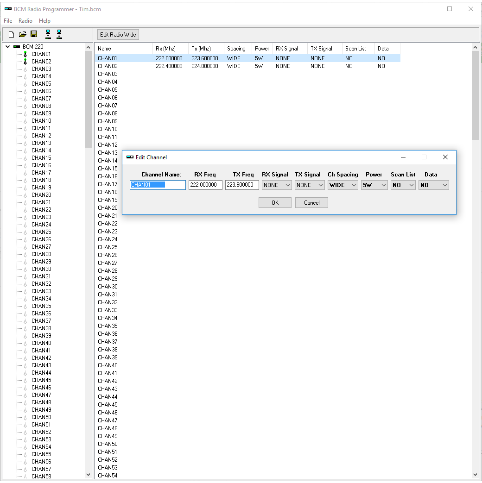Click the Edit Radio Wide button
482x483 pixels.
click(118, 34)
